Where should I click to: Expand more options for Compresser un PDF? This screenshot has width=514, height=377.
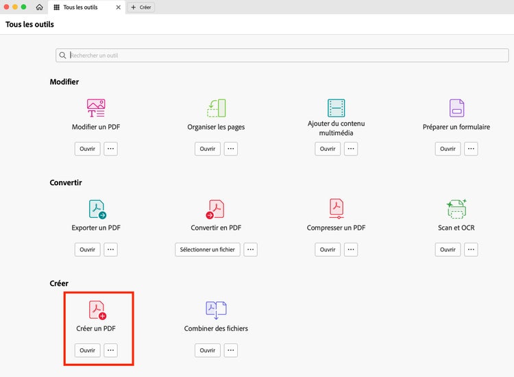(351, 250)
